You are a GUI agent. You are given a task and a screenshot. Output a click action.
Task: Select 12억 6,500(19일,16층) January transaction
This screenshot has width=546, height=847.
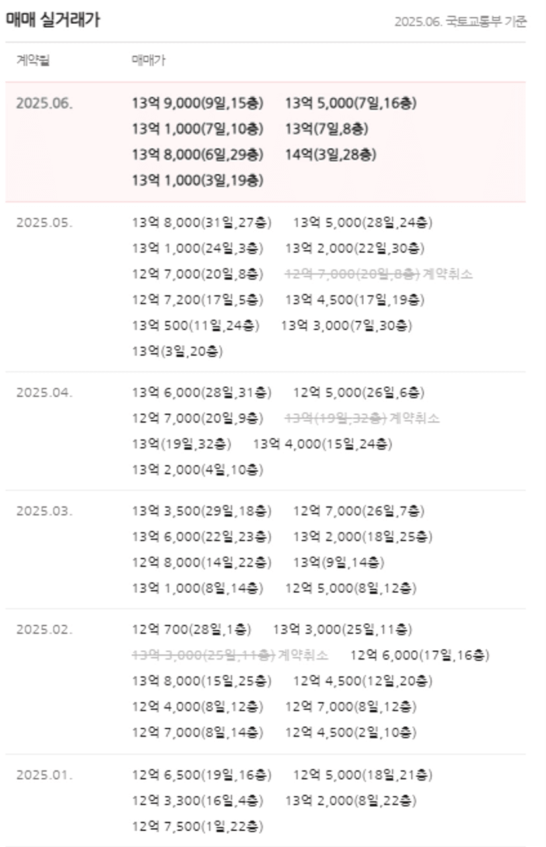coord(201,775)
